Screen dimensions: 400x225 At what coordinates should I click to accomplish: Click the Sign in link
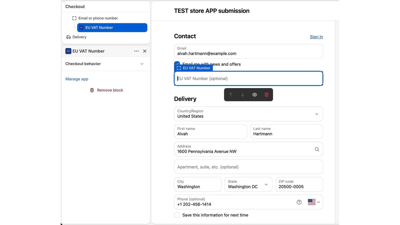click(316, 37)
